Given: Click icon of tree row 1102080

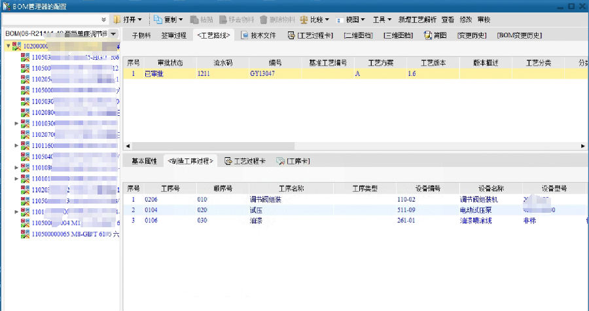Looking at the screenshot, I should [25, 113].
